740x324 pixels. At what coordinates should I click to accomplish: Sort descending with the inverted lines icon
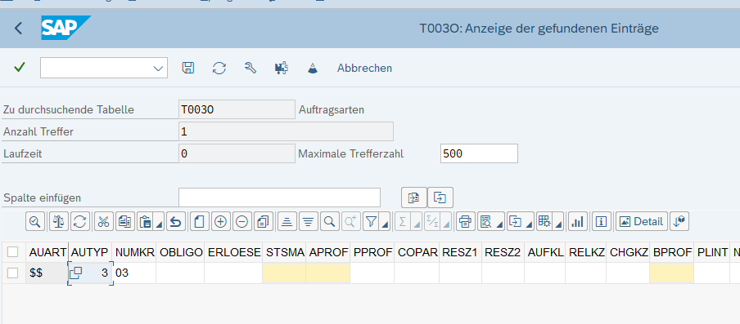click(x=308, y=221)
